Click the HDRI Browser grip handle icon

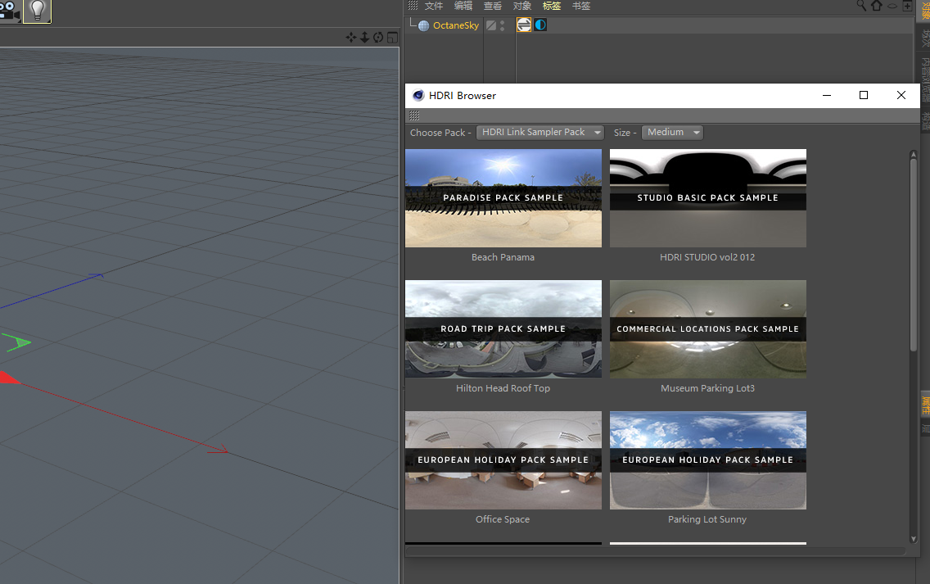[414, 115]
